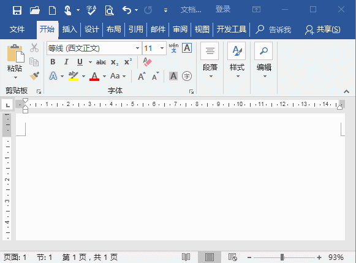Click the red font color swatch button
This screenshot has width=356, height=263.
[94, 76]
